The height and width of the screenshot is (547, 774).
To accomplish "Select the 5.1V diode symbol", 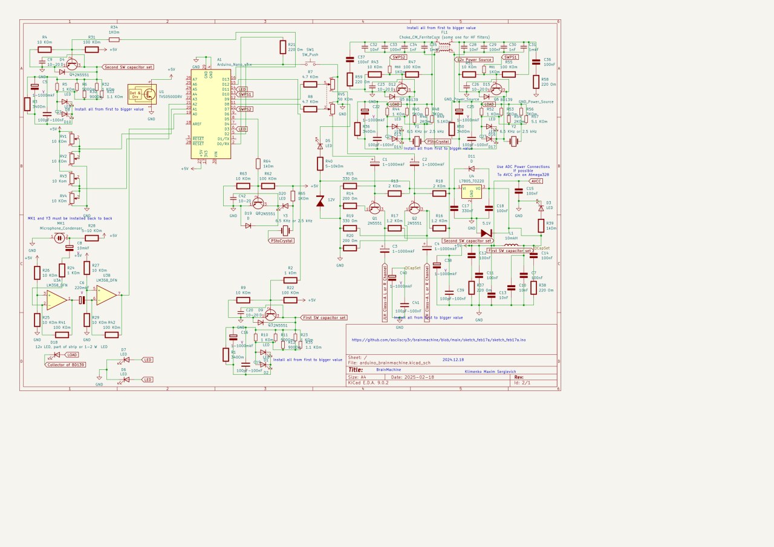I will point(487,233).
